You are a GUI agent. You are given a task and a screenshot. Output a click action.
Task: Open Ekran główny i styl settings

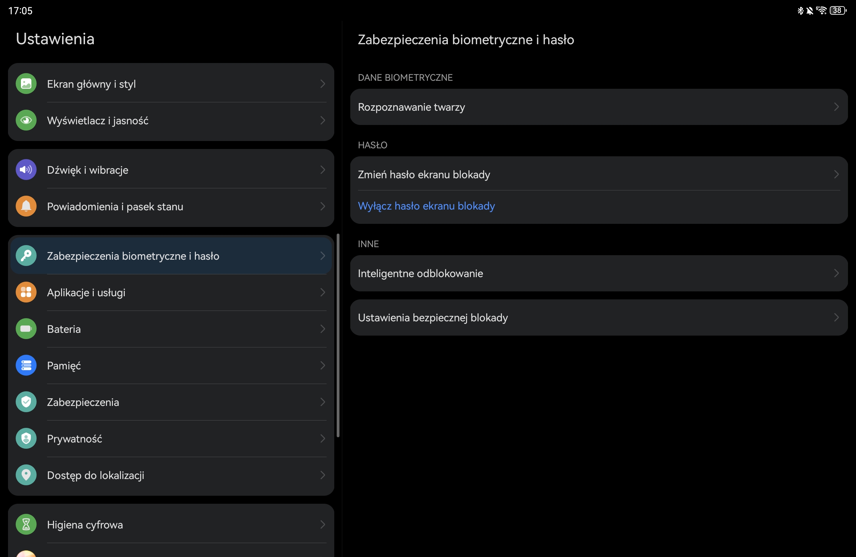pos(171,84)
